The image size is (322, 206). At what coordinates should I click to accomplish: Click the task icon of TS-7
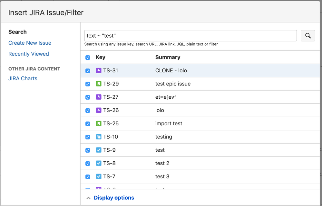point(99,176)
